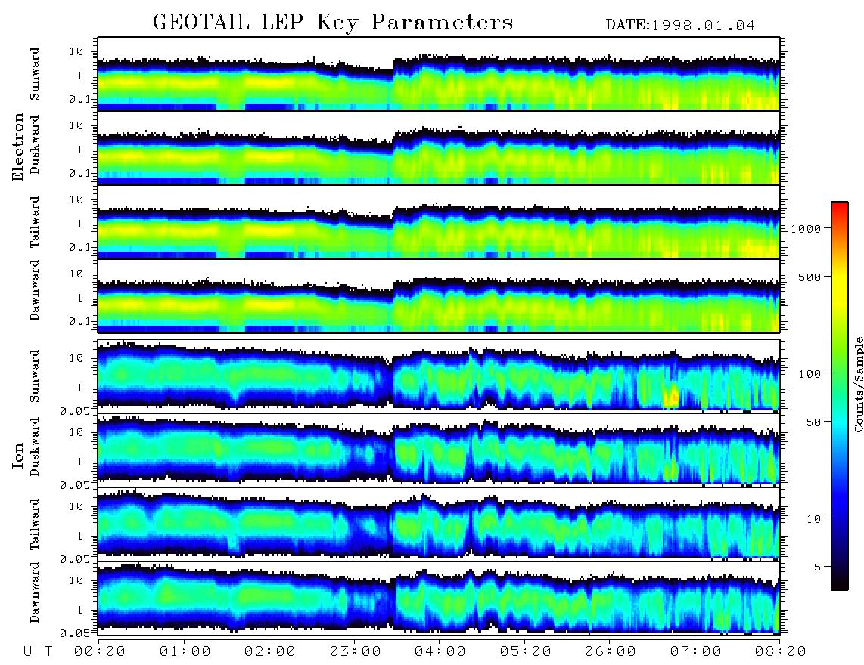
Task: Click the 1000 tick on colorbar
Action: pos(806,228)
